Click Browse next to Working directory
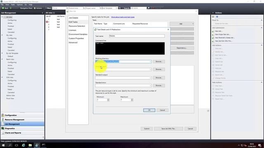The height and width of the screenshot is (148, 264). [x=159, y=62]
